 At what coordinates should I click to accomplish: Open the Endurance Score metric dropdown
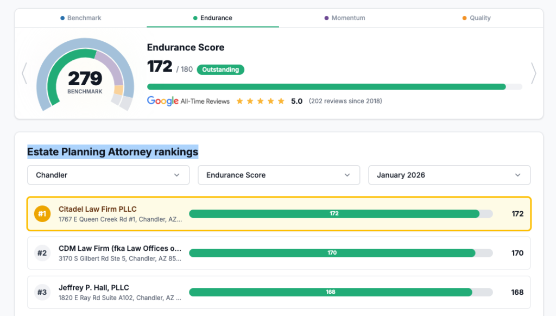[x=279, y=175]
